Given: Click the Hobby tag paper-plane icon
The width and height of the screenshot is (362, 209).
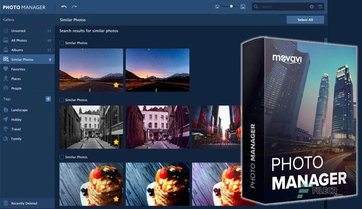Looking at the screenshot, I should [6, 119].
